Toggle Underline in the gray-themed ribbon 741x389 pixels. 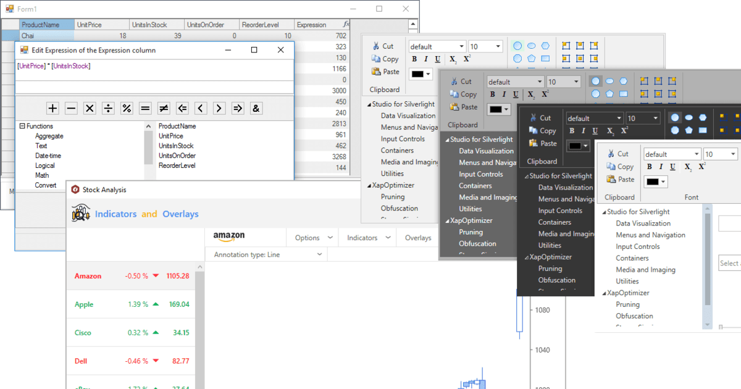tap(516, 94)
